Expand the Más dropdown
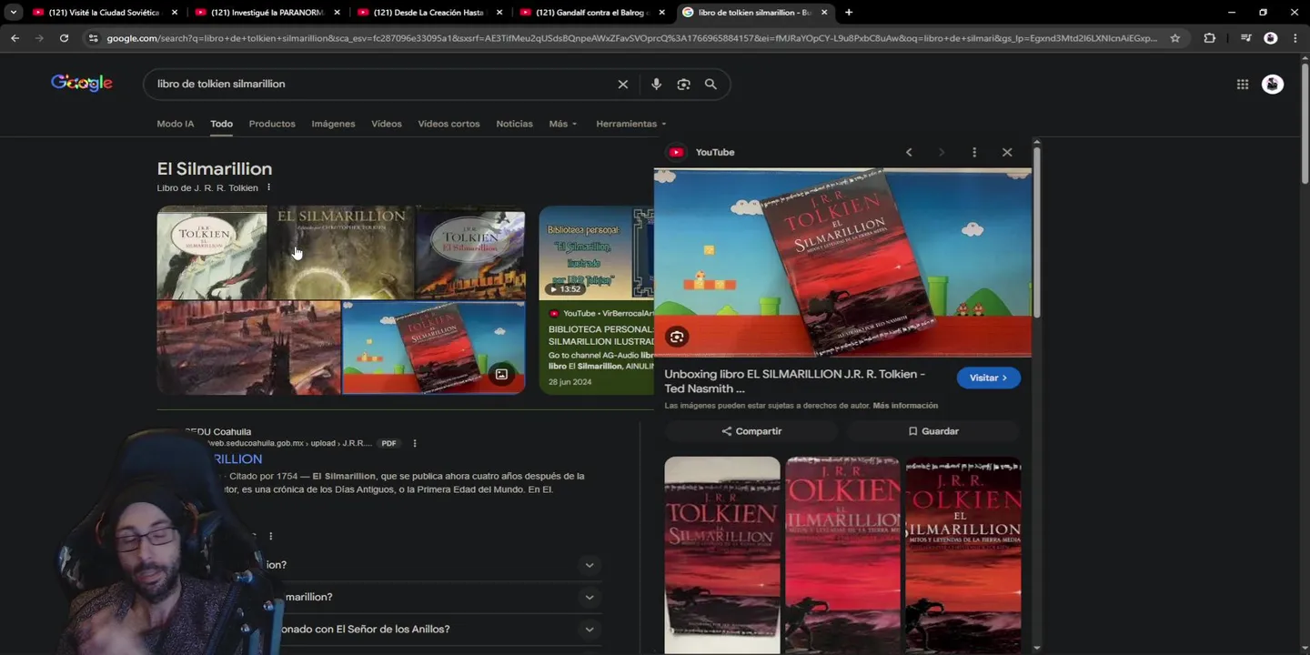 (562, 124)
